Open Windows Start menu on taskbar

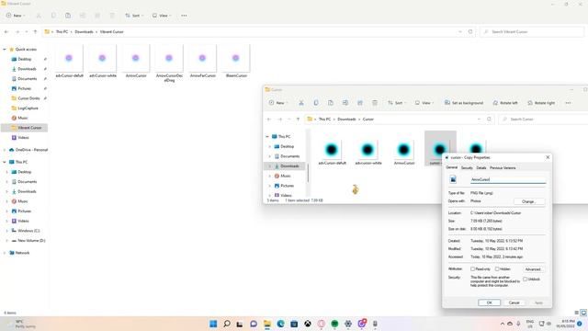click(213, 324)
